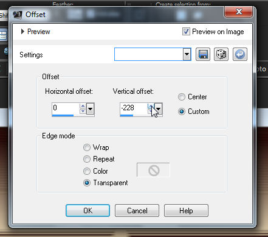This screenshot has width=268, height=237.
Task: Close the Offset dialog
Action: (x=239, y=12)
